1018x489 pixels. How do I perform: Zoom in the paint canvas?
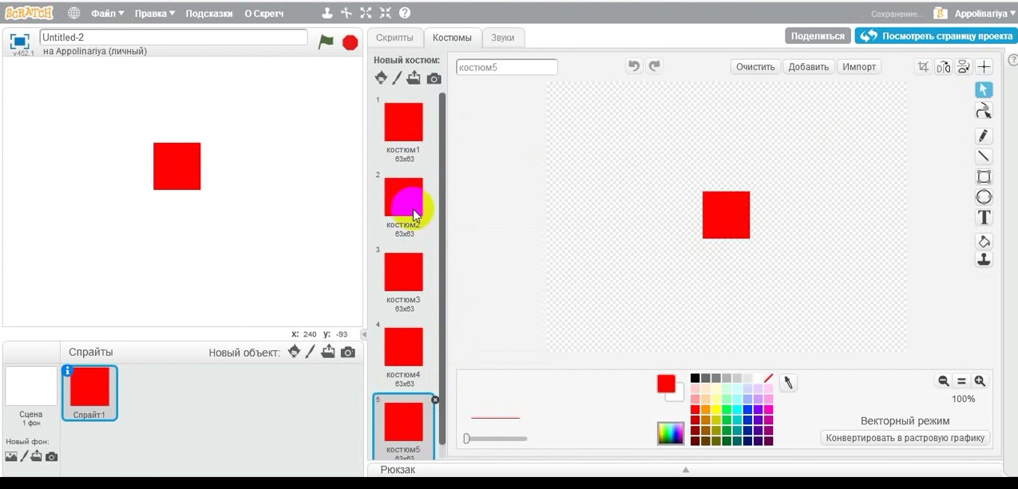(x=980, y=382)
